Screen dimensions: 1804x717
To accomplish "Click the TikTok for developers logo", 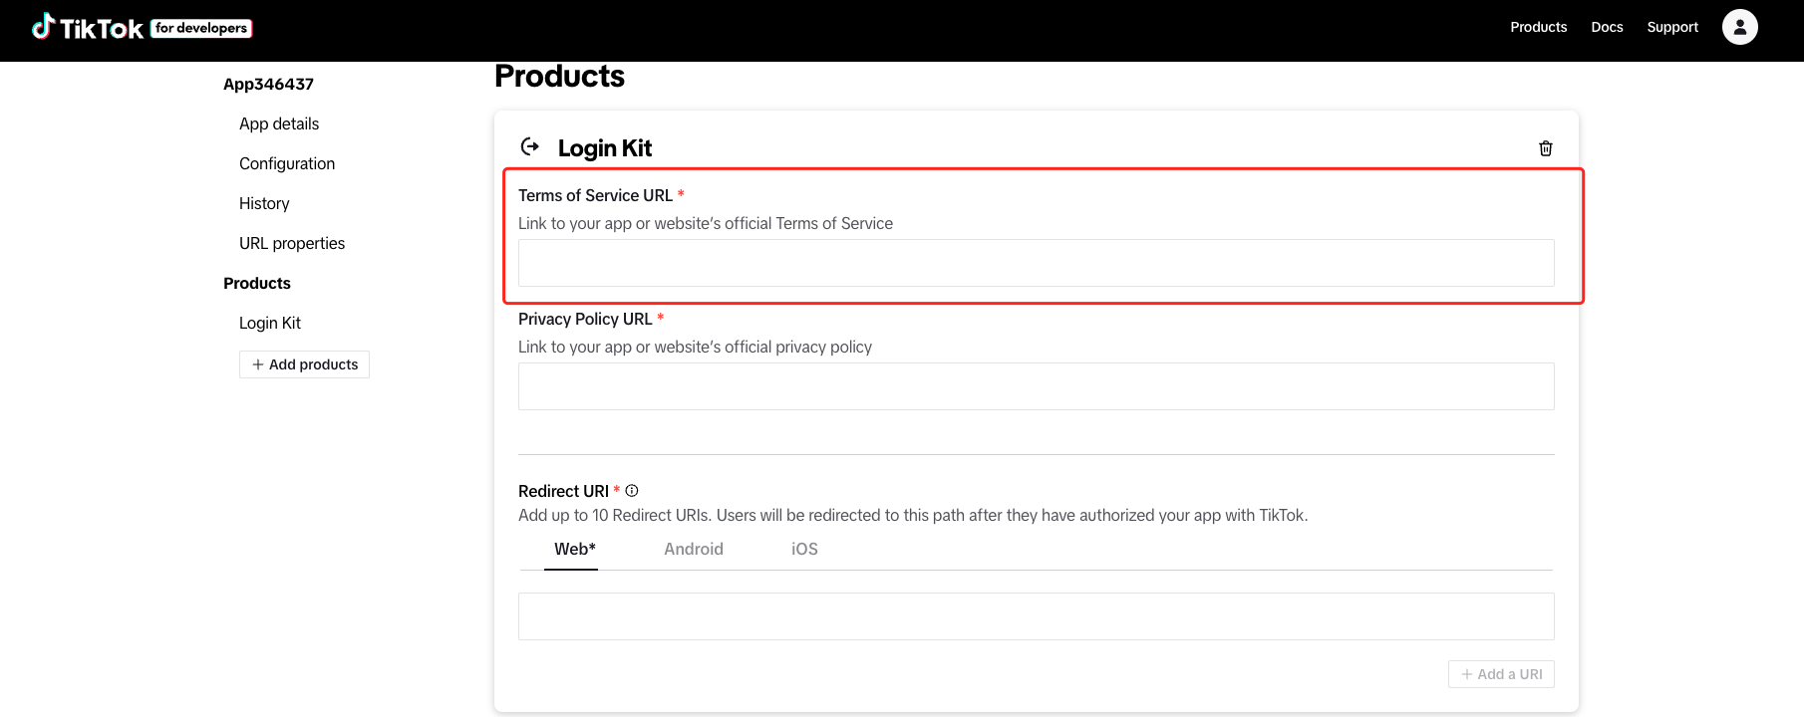I will (142, 28).
